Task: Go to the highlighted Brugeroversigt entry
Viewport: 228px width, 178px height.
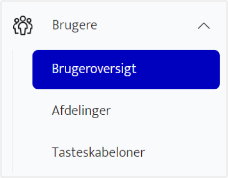Action: (x=126, y=70)
